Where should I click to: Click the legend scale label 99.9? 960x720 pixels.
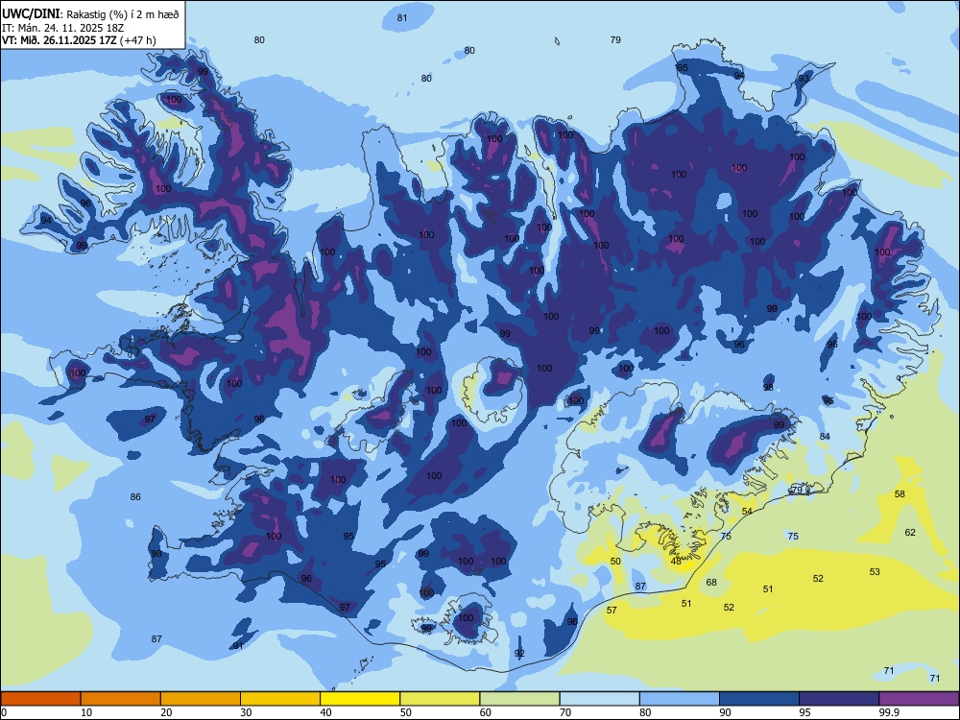click(888, 712)
